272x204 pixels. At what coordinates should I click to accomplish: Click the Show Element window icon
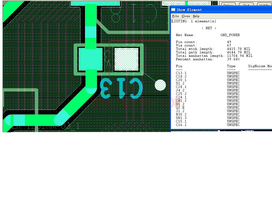coord(173,10)
